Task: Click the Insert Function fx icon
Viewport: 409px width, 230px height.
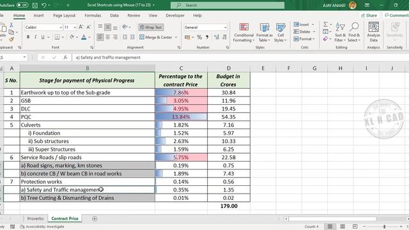Action: 65,57
